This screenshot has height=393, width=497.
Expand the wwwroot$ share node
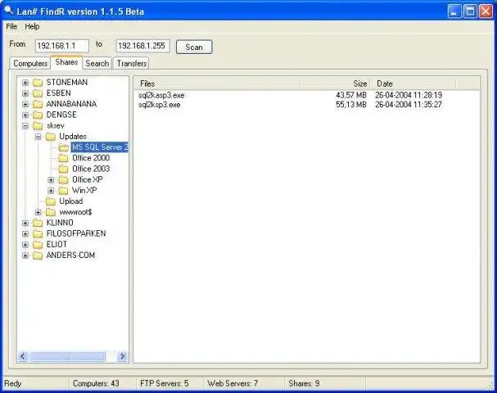click(38, 212)
